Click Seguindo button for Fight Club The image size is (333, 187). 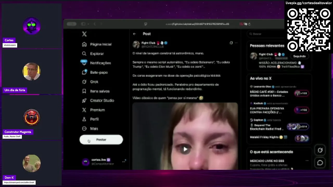299,56
